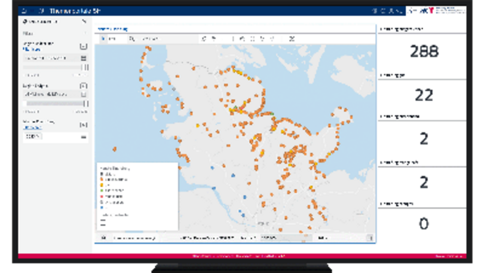Click the icon at the left of map's bottom bar

click(x=103, y=238)
